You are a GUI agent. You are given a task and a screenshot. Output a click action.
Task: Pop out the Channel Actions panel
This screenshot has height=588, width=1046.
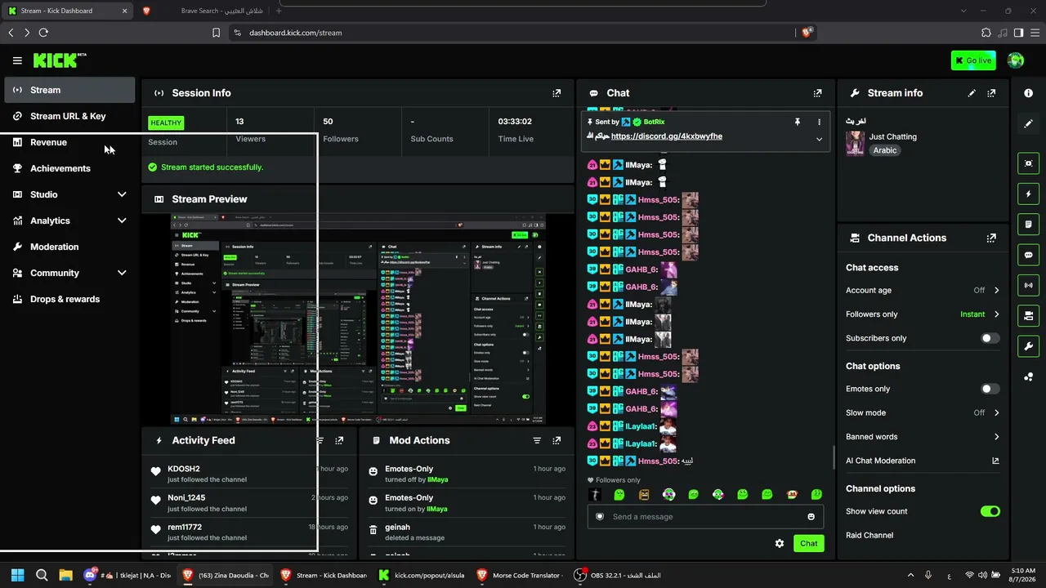(991, 238)
